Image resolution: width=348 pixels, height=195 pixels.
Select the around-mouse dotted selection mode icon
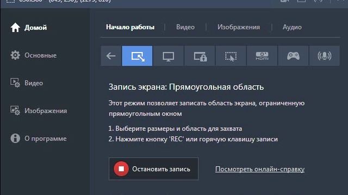[x=231, y=56]
